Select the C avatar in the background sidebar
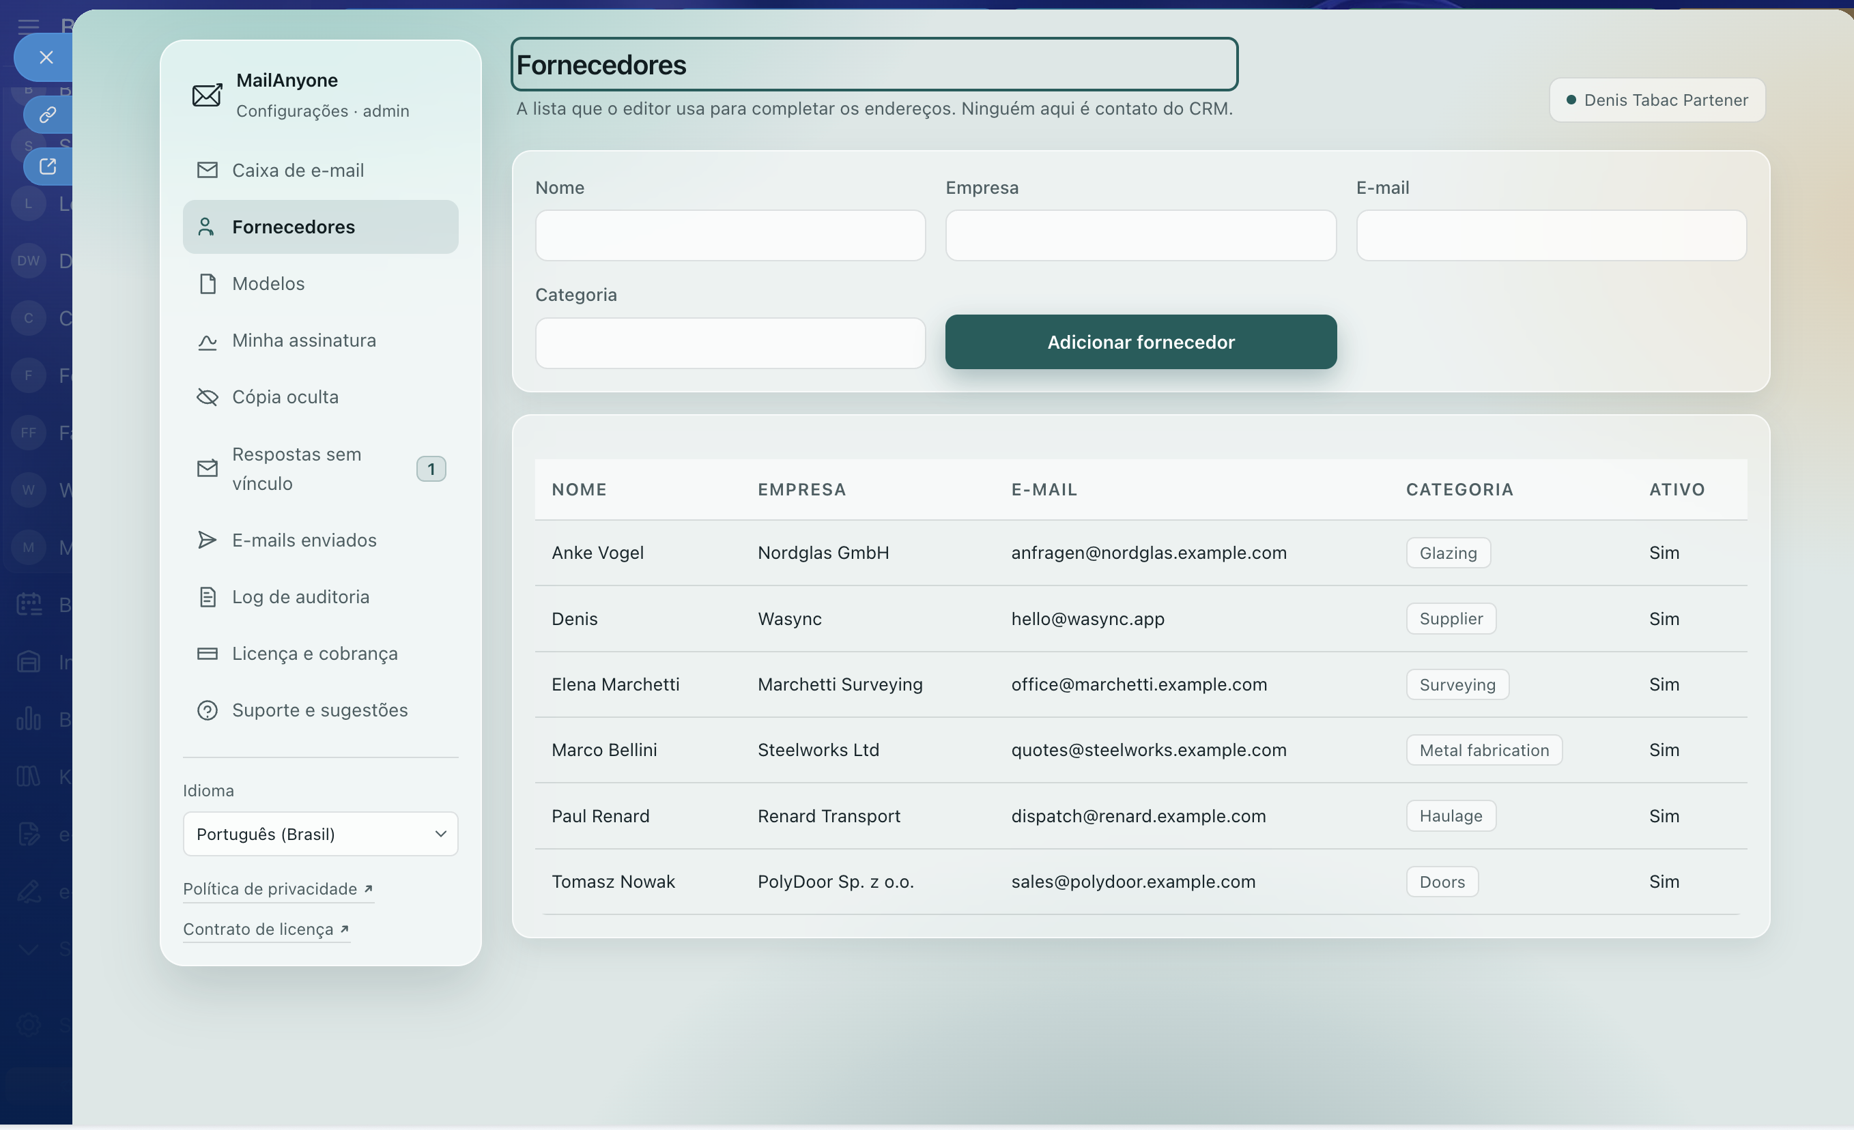 point(29,317)
